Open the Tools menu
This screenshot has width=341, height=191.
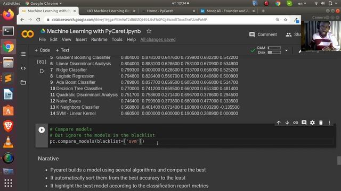pyautogui.click(x=117, y=40)
